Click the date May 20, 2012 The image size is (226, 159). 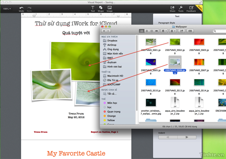pos(76,117)
